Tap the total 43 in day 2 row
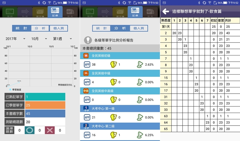Viewport: 240px width, 141px height. pyautogui.click(x=228, y=33)
